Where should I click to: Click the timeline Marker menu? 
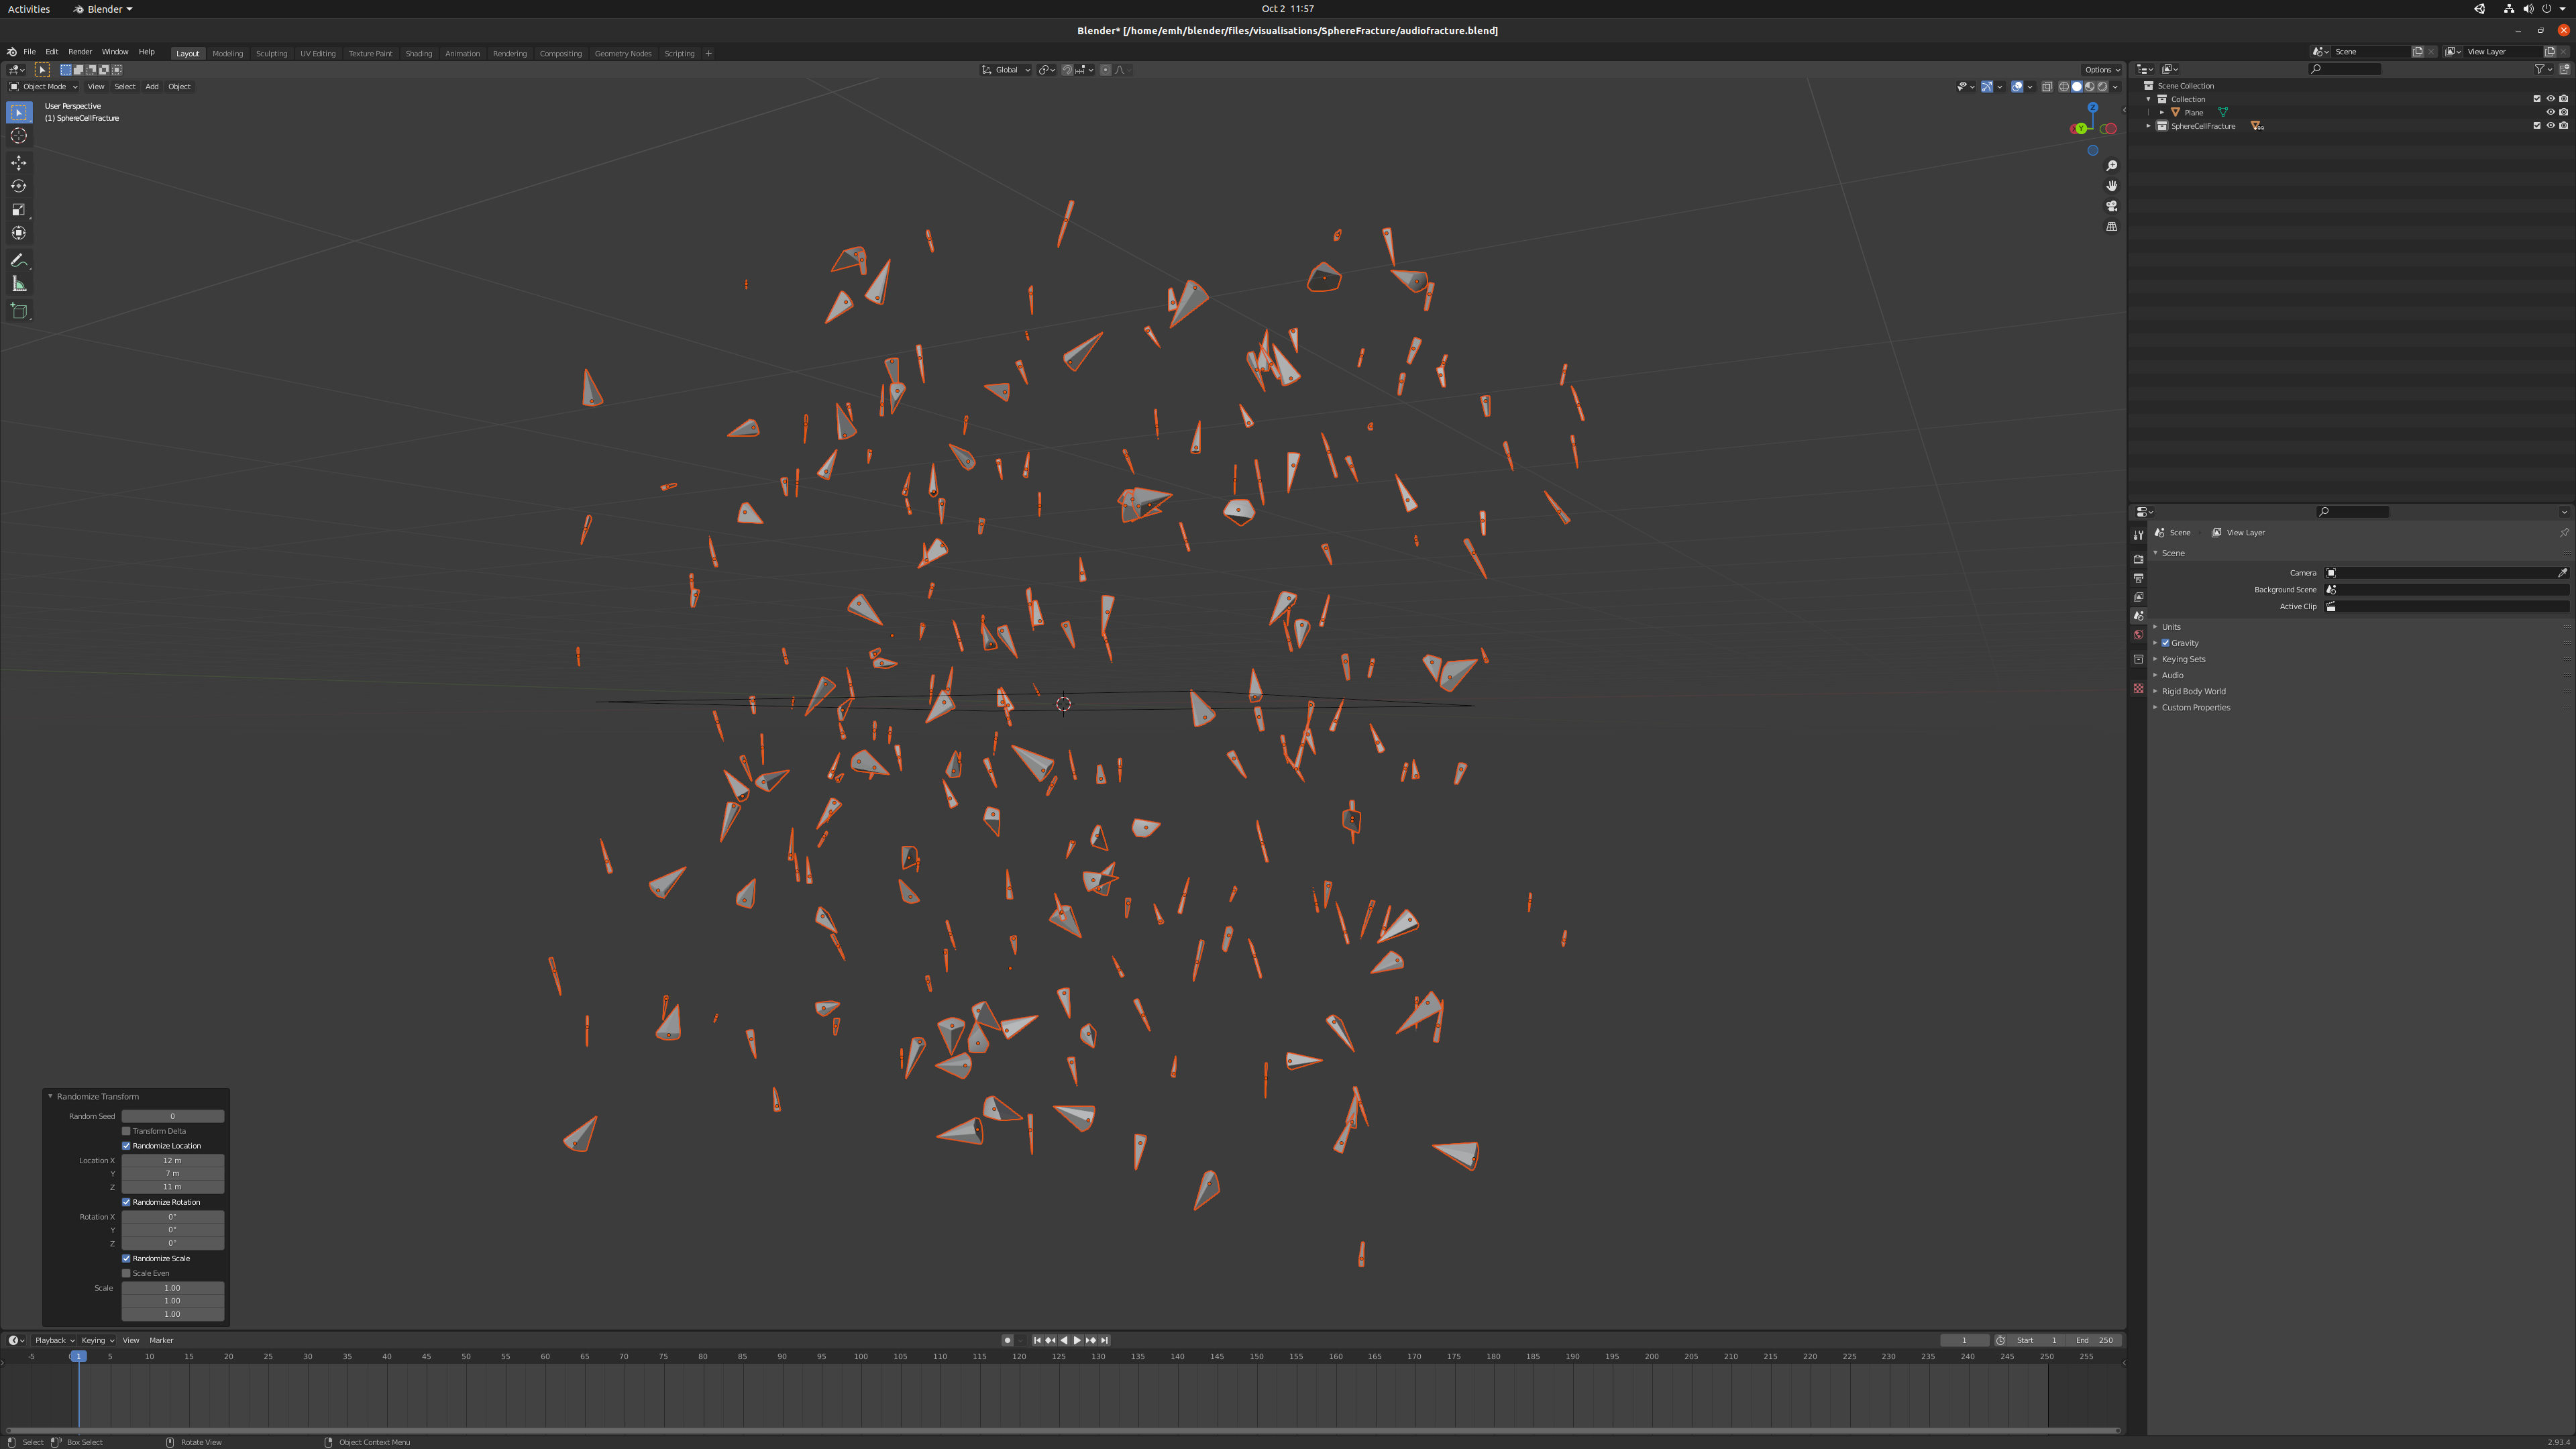161,1340
